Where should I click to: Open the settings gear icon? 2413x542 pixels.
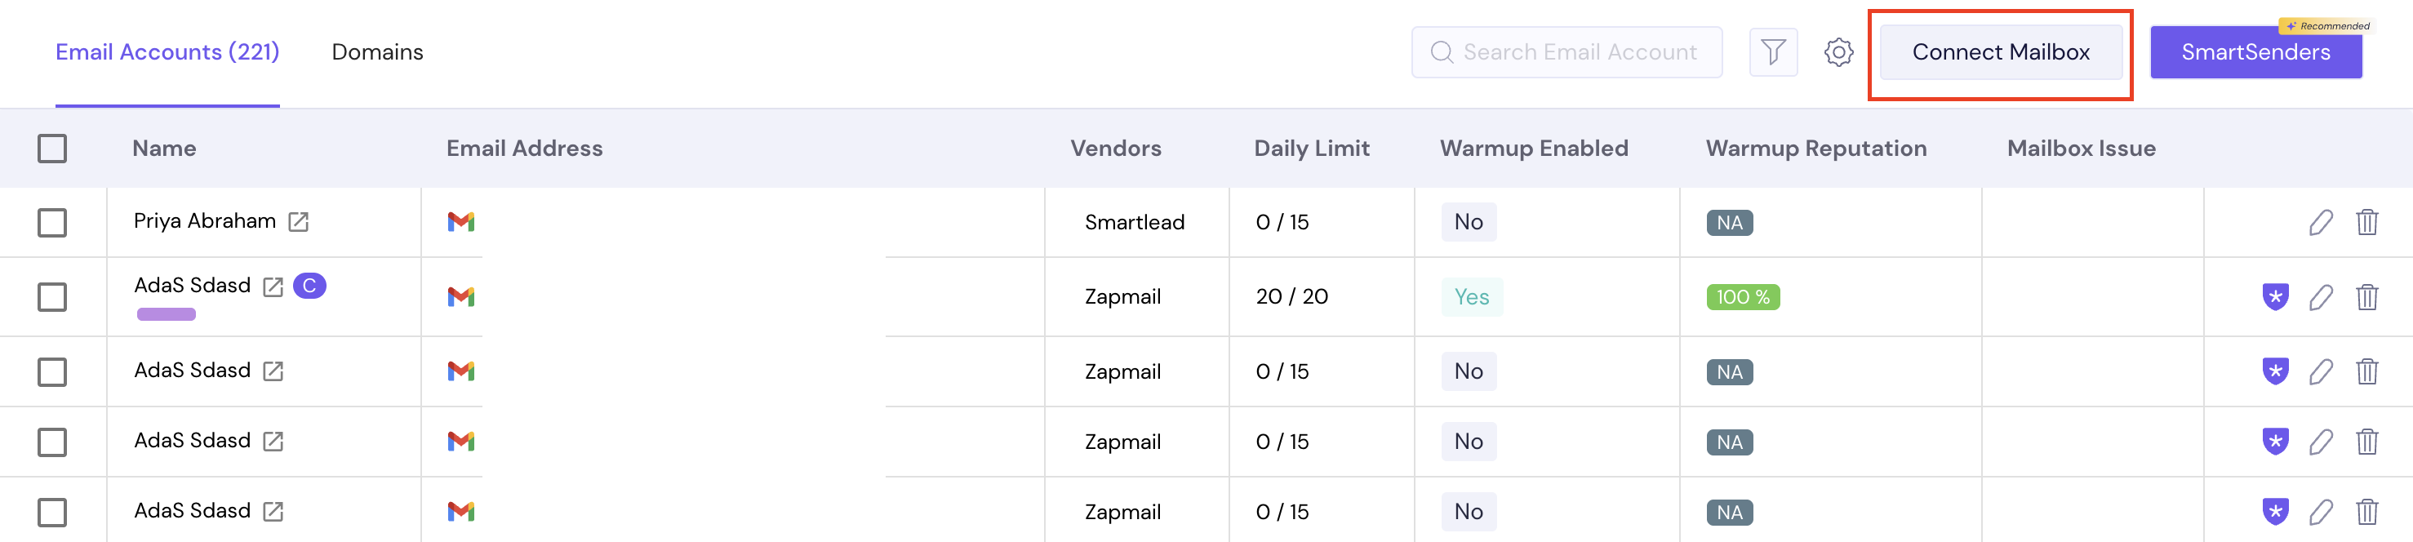click(x=1838, y=52)
